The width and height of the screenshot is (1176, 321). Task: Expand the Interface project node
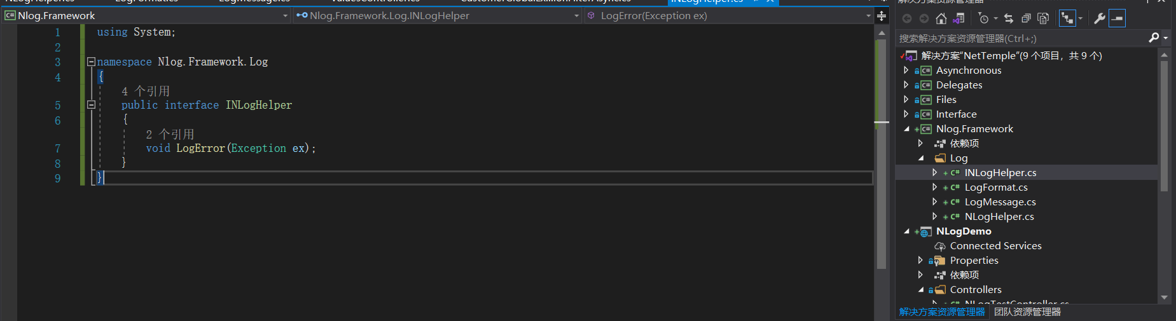click(906, 114)
